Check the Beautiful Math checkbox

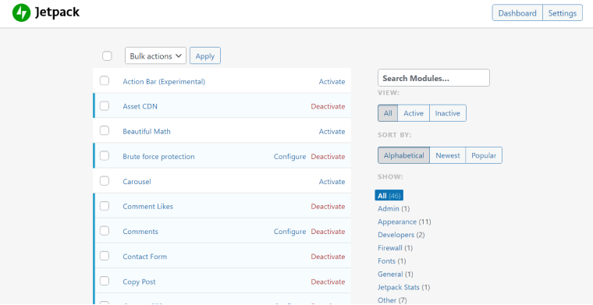105,131
